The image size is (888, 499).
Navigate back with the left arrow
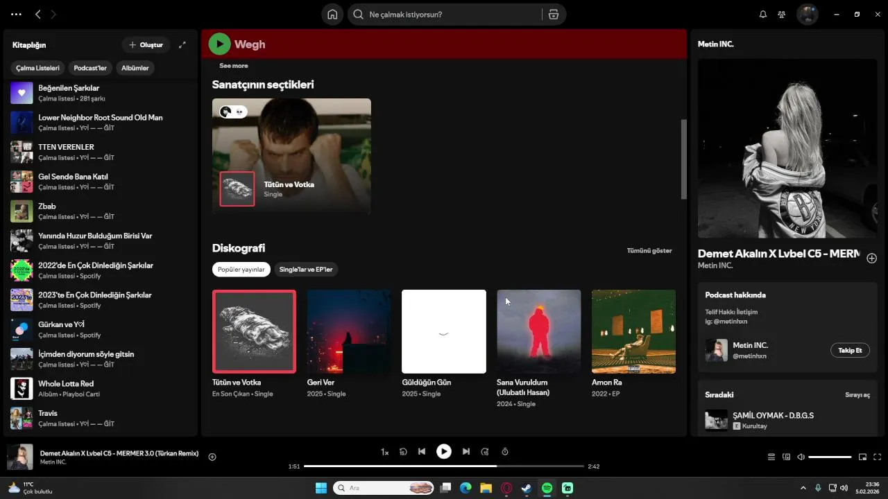(x=38, y=15)
